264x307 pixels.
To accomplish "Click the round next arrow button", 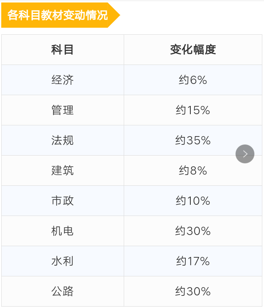I will click(x=245, y=154).
